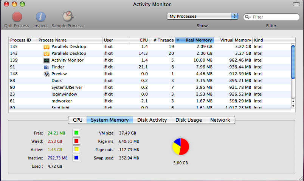Click Process ID 91 cell

12,67
